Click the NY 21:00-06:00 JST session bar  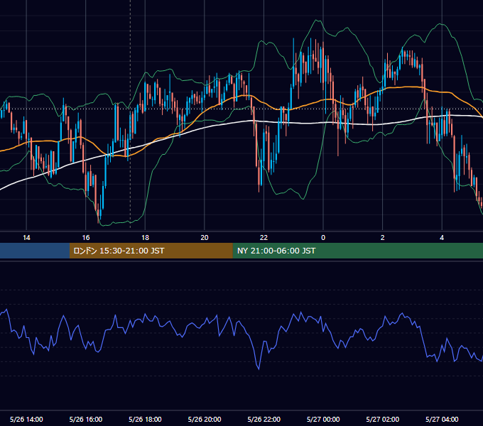357,251
